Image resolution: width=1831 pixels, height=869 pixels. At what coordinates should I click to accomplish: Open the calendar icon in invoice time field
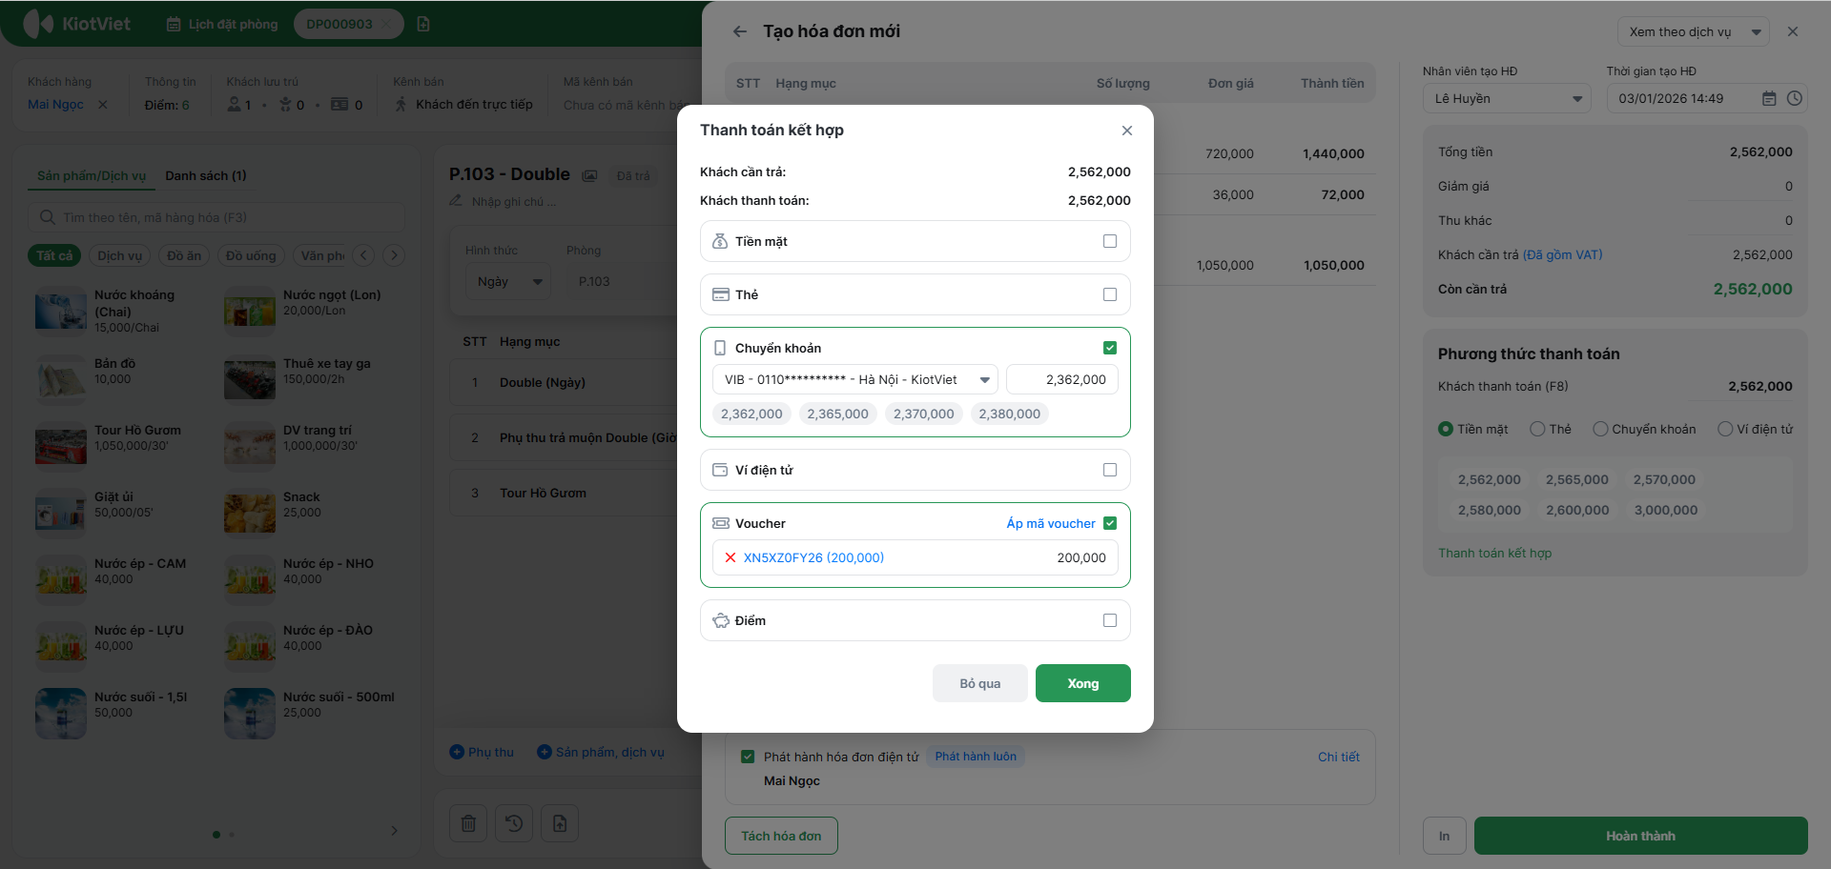point(1769,98)
